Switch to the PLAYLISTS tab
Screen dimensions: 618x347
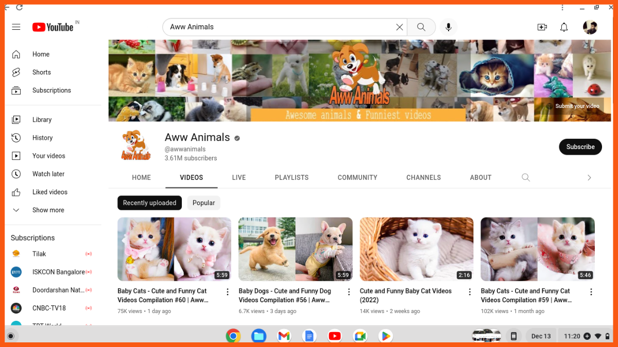291,177
